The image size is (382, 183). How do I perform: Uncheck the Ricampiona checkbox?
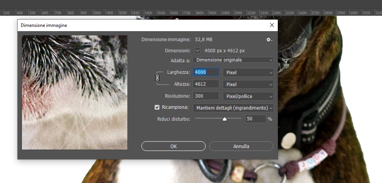pos(157,107)
